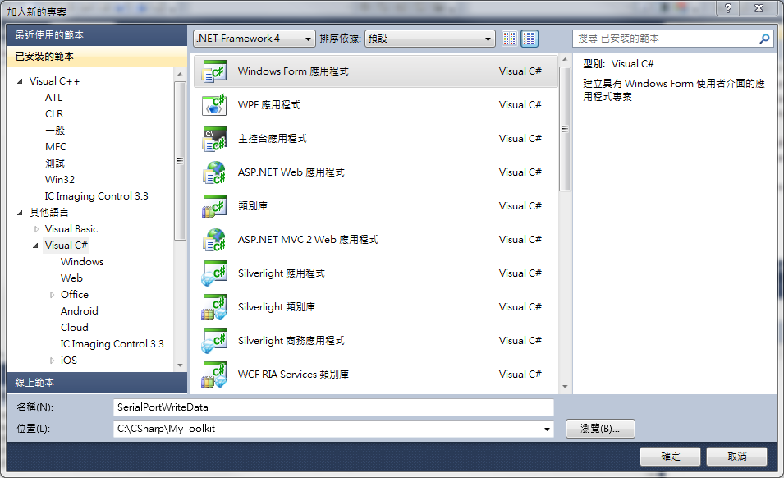Select the 類別庫 template text

tap(253, 206)
